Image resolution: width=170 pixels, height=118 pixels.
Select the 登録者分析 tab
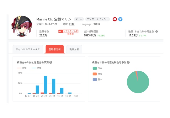(55, 49)
